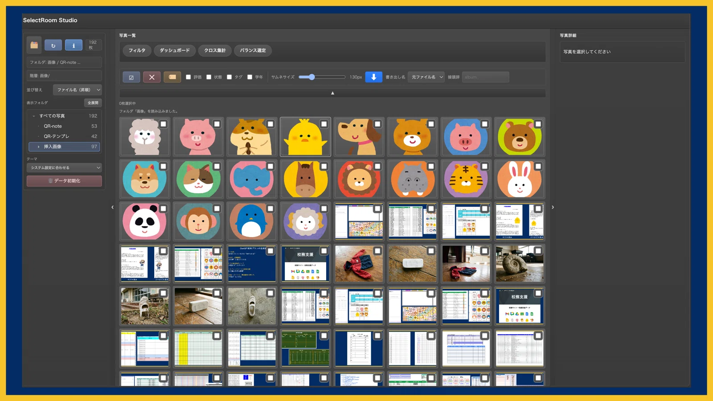Open the テーマ system setting dropdown

(64, 168)
